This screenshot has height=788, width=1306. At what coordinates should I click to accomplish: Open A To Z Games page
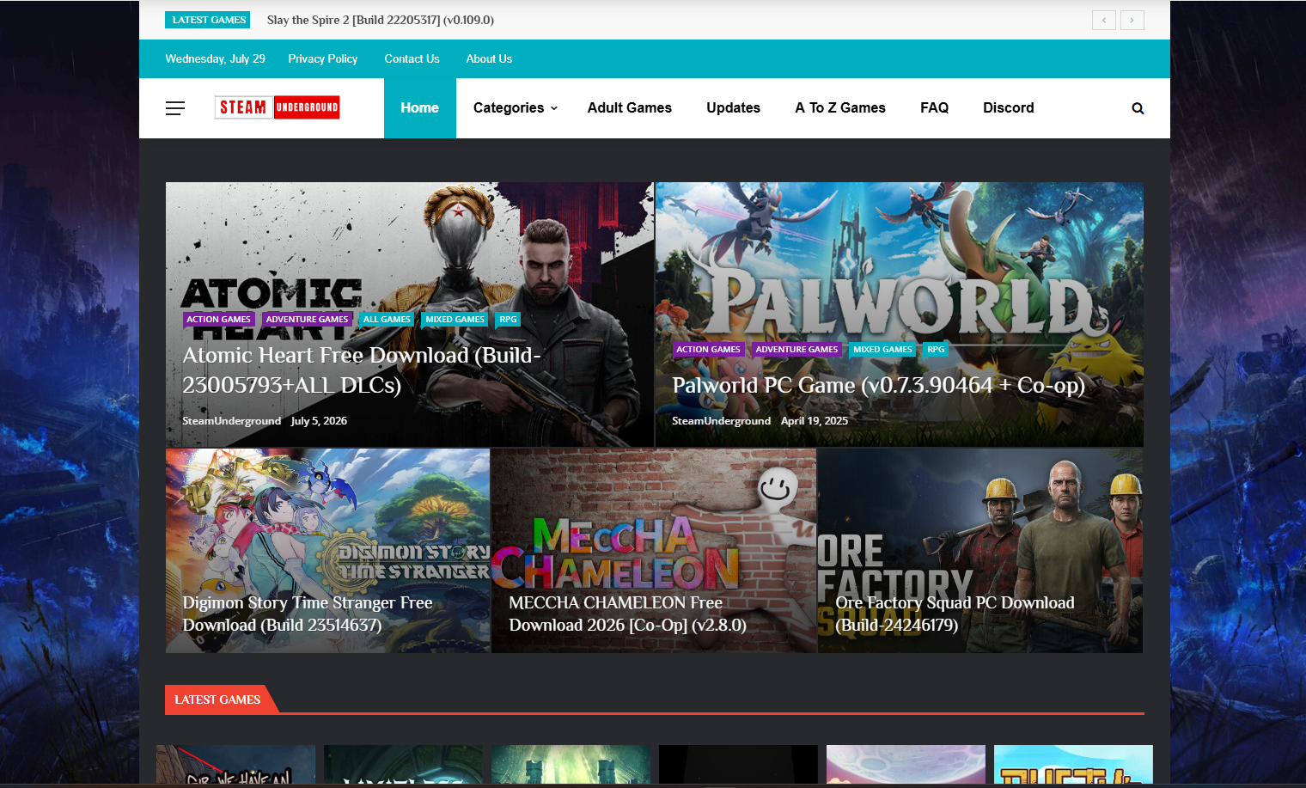click(840, 108)
